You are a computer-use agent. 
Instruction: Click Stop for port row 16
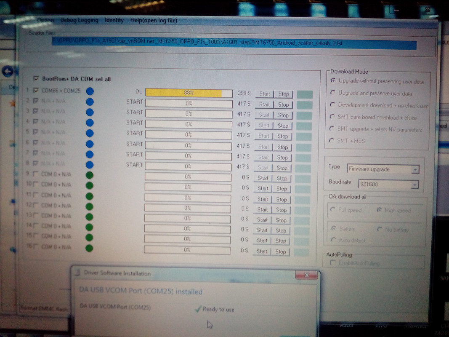(x=280, y=251)
